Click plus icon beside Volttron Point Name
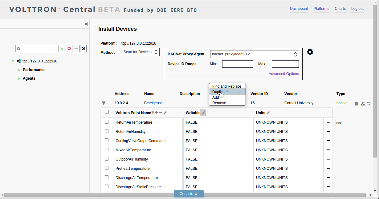This screenshot has width=379, height=199. pyautogui.click(x=157, y=113)
